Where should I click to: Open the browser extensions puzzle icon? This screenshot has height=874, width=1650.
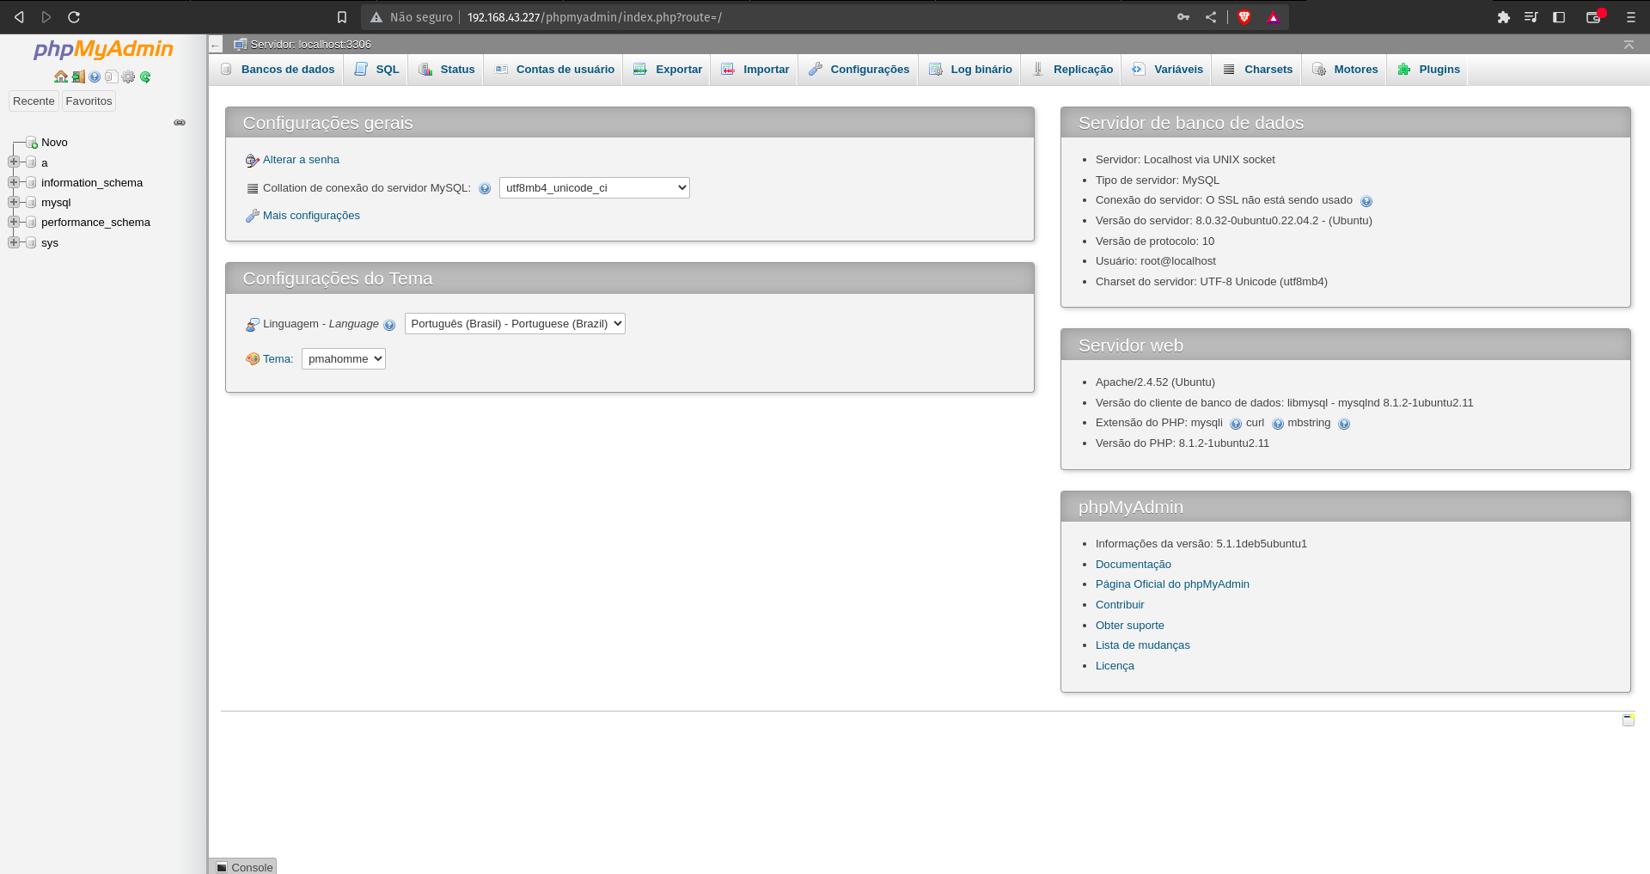coord(1503,16)
